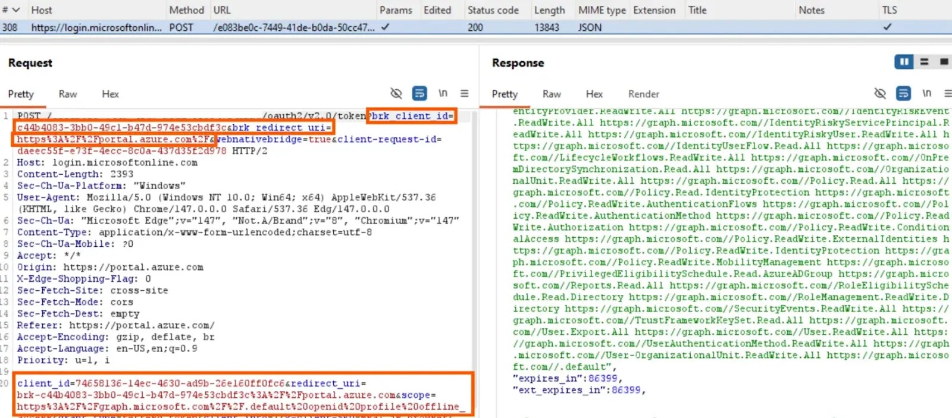Image resolution: width=952 pixels, height=418 pixels.
Task: Click JSON MIME type cell
Action: (590, 27)
